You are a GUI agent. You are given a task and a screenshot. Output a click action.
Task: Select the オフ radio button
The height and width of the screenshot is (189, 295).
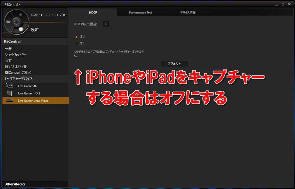tap(77, 43)
